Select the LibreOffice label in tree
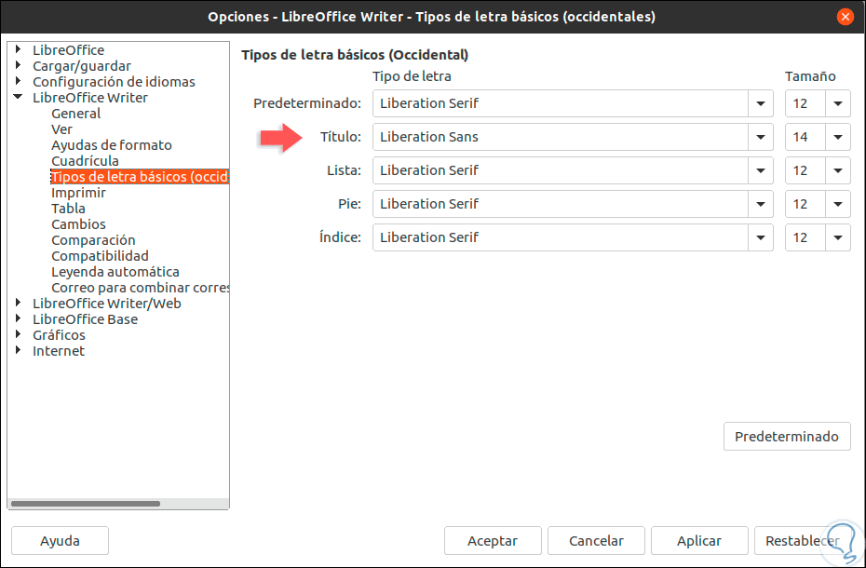866x568 pixels. click(x=69, y=49)
